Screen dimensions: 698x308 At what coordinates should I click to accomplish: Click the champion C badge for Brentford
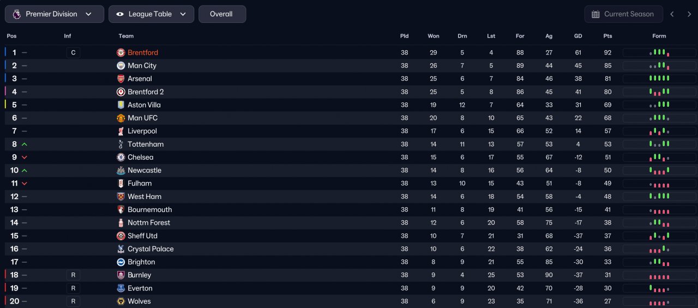(x=73, y=53)
